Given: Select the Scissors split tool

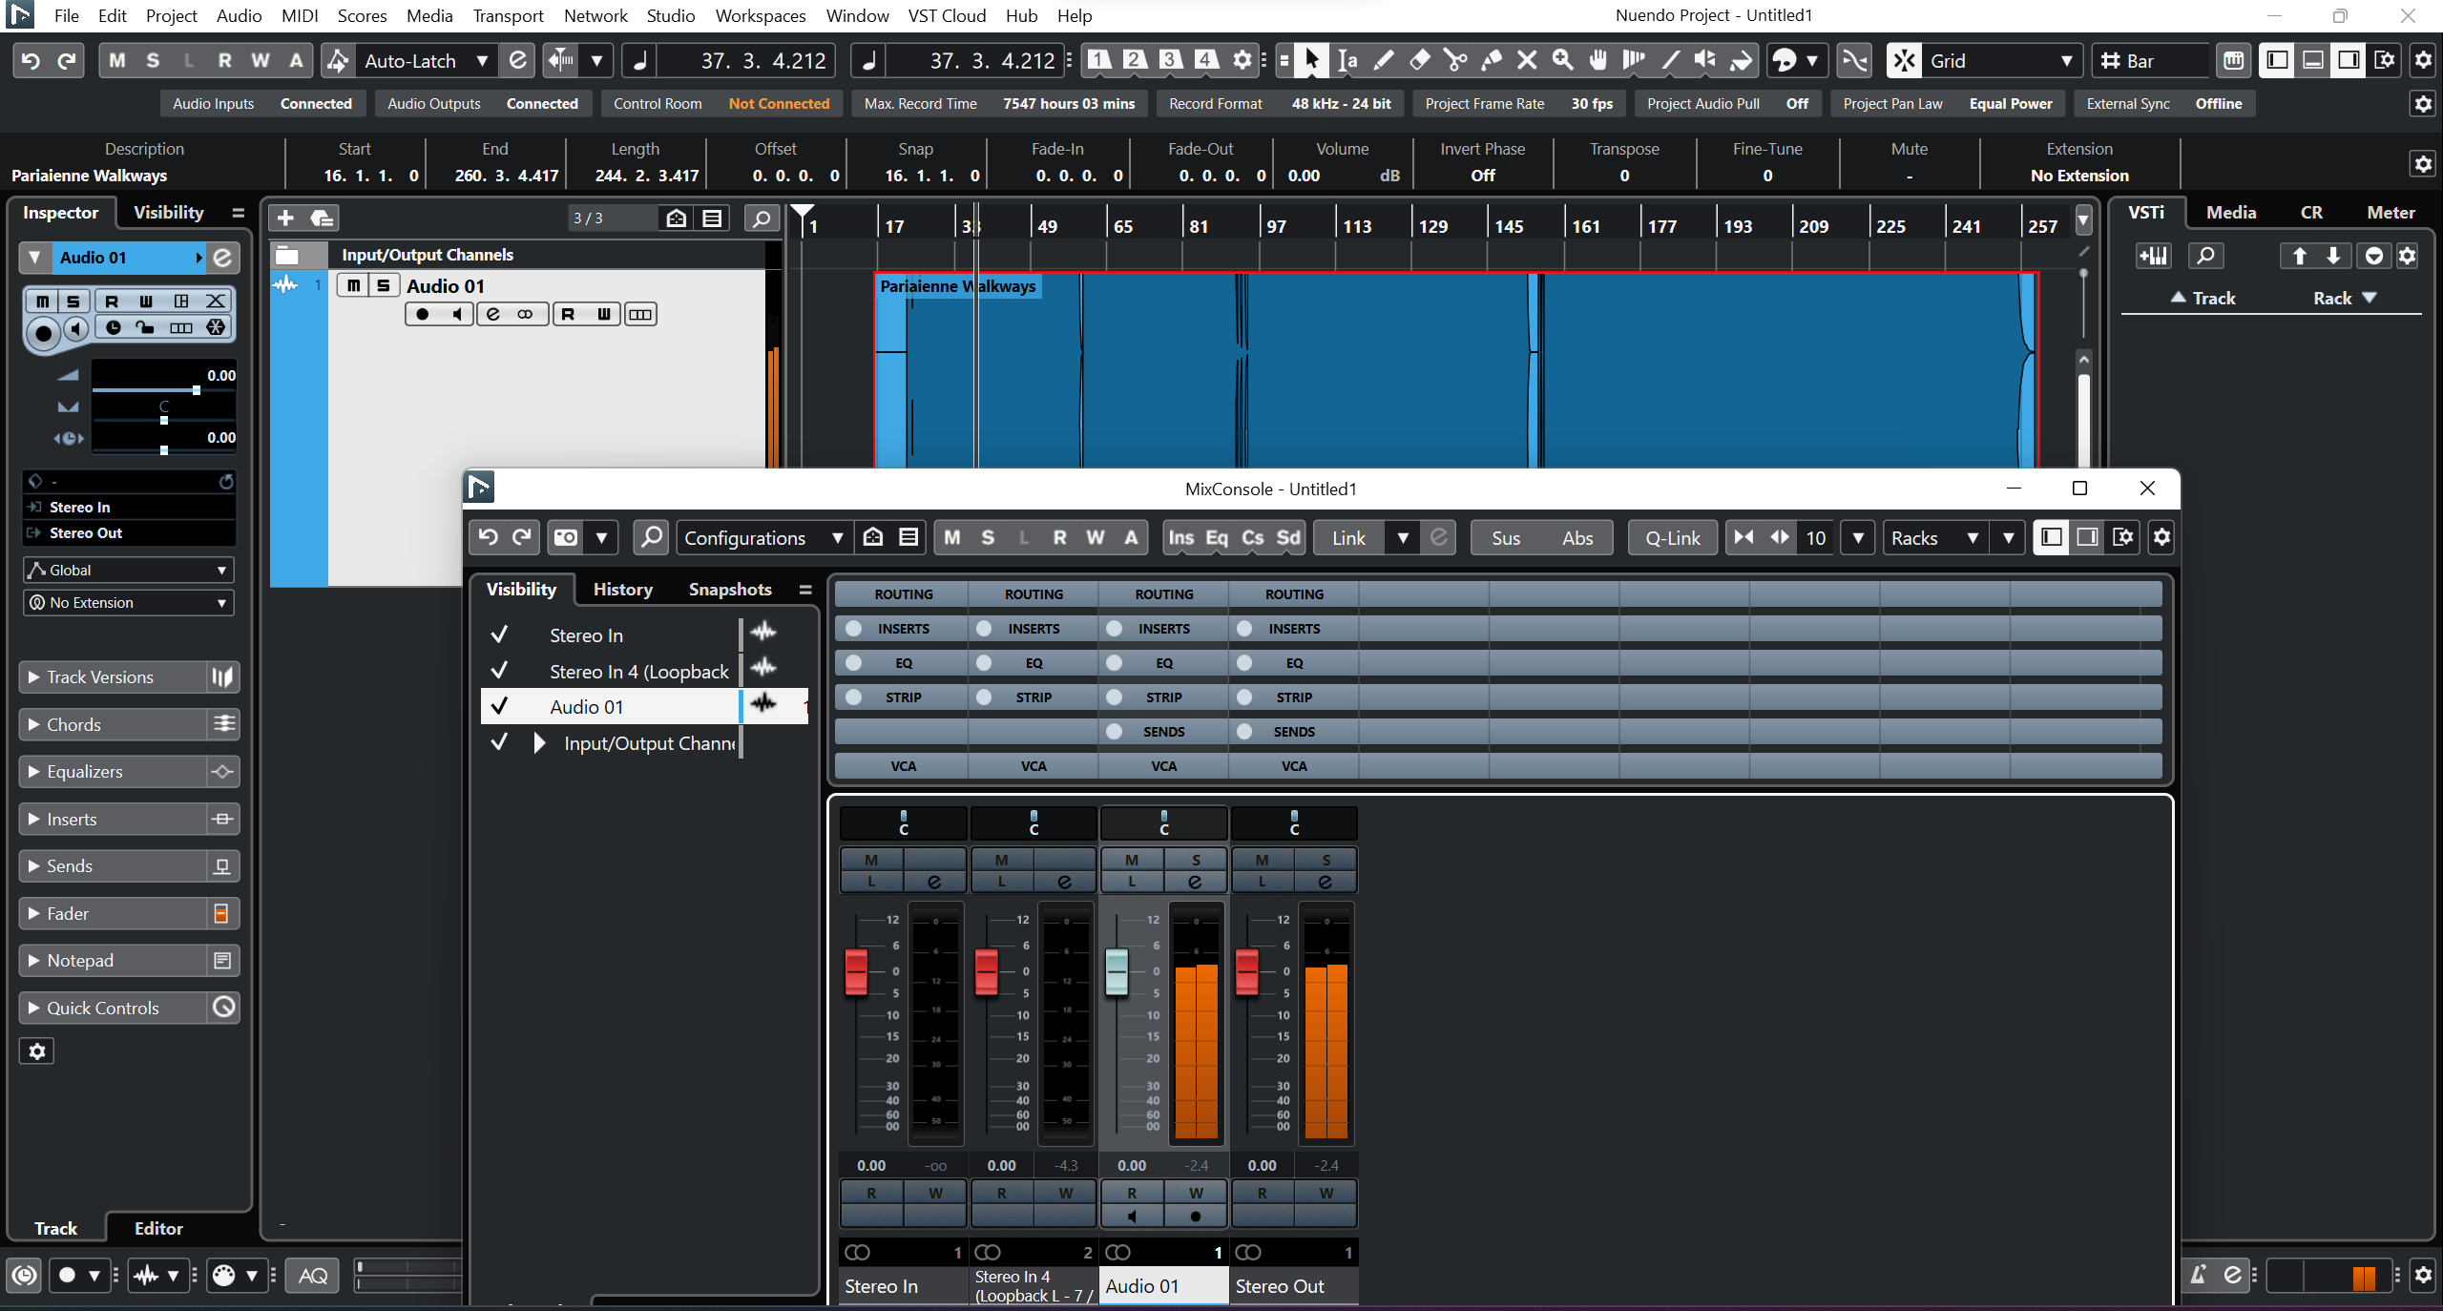Looking at the screenshot, I should coord(1455,61).
